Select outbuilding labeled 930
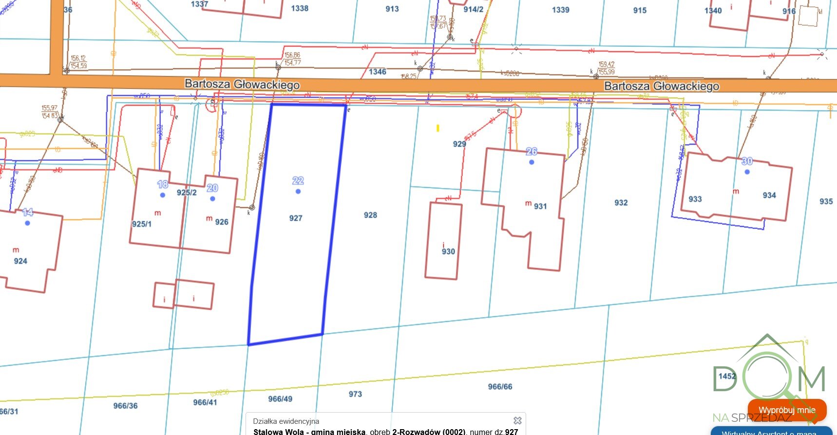Viewport: 837px width, 435px height. (x=444, y=241)
